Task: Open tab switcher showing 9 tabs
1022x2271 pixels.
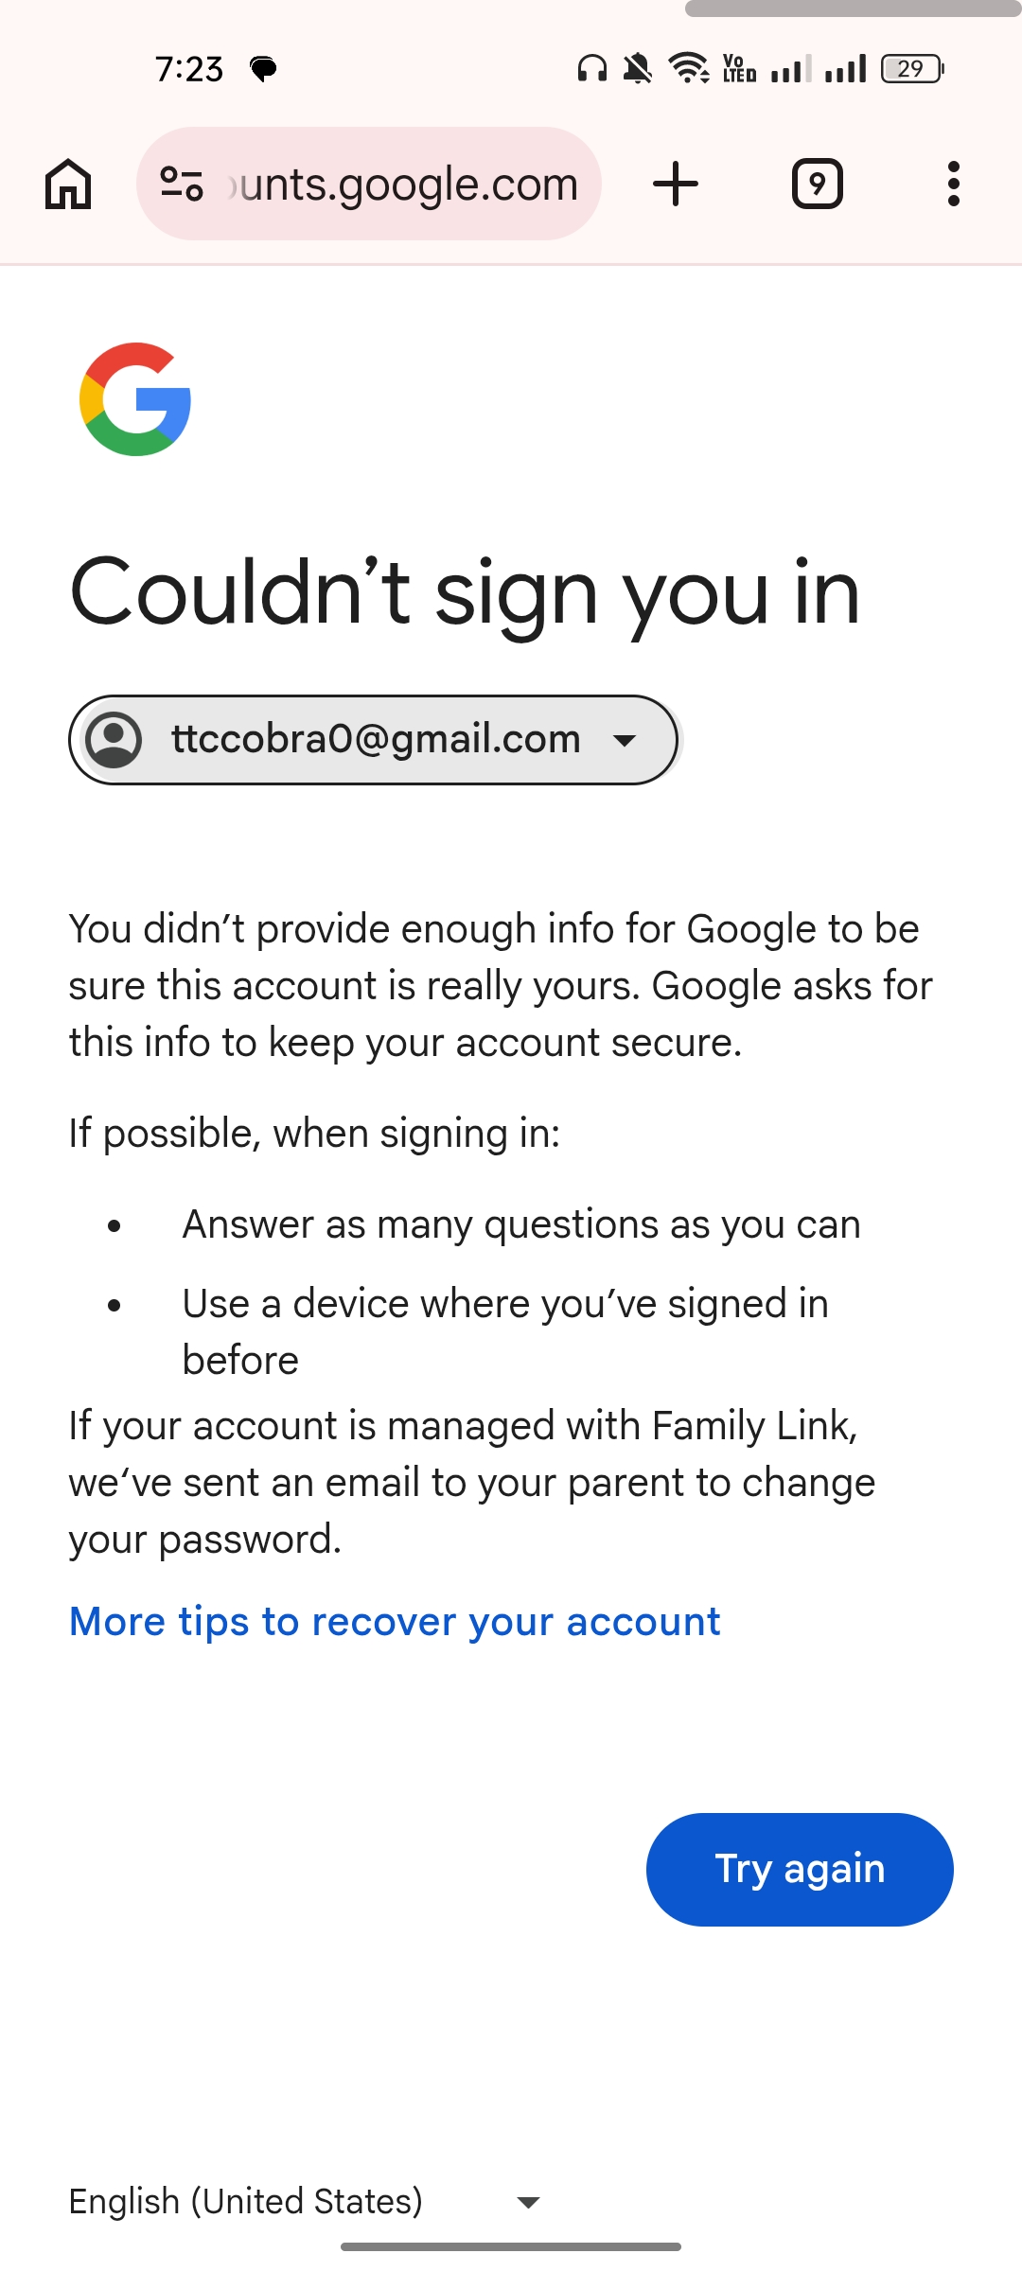Action: pyautogui.click(x=817, y=184)
